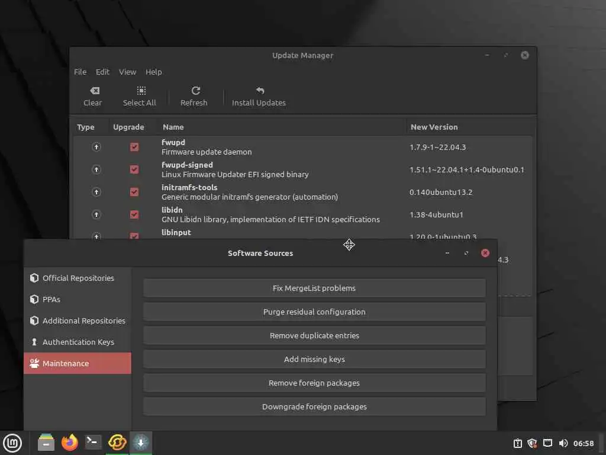Click the Refresh toolbar icon
The image size is (606, 455).
pyautogui.click(x=195, y=91)
